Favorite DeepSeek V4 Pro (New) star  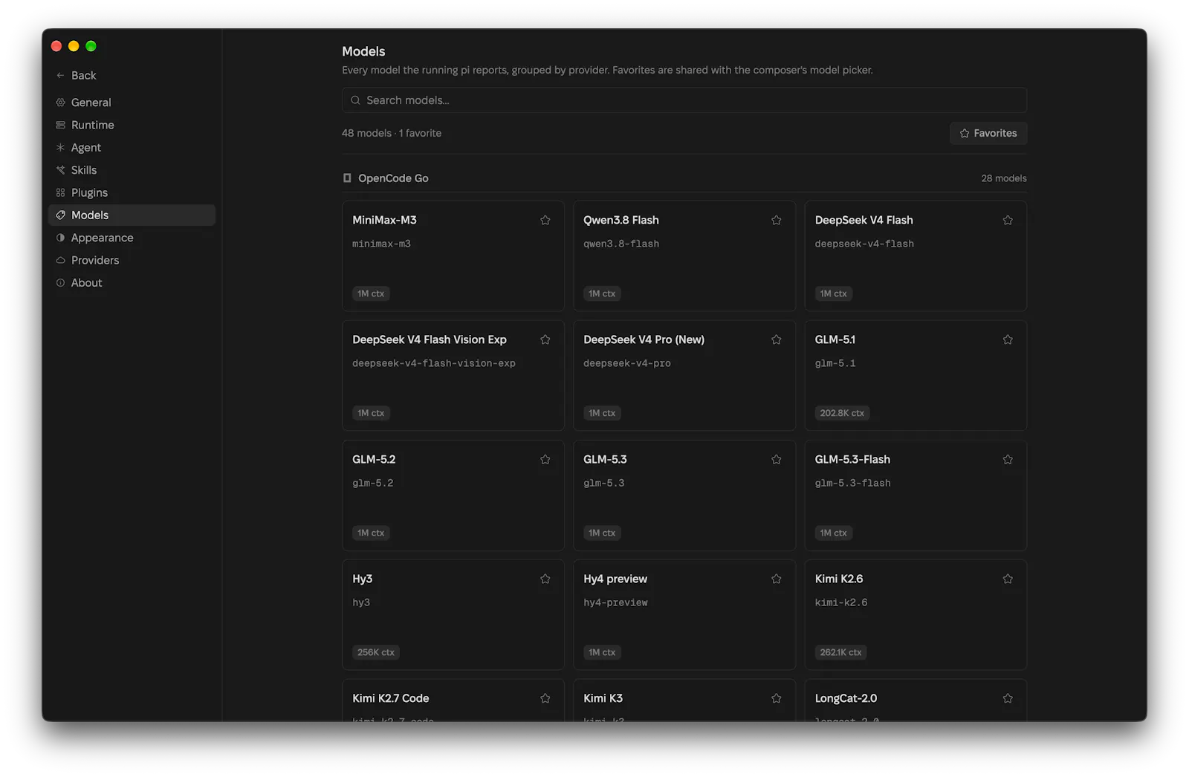(776, 339)
